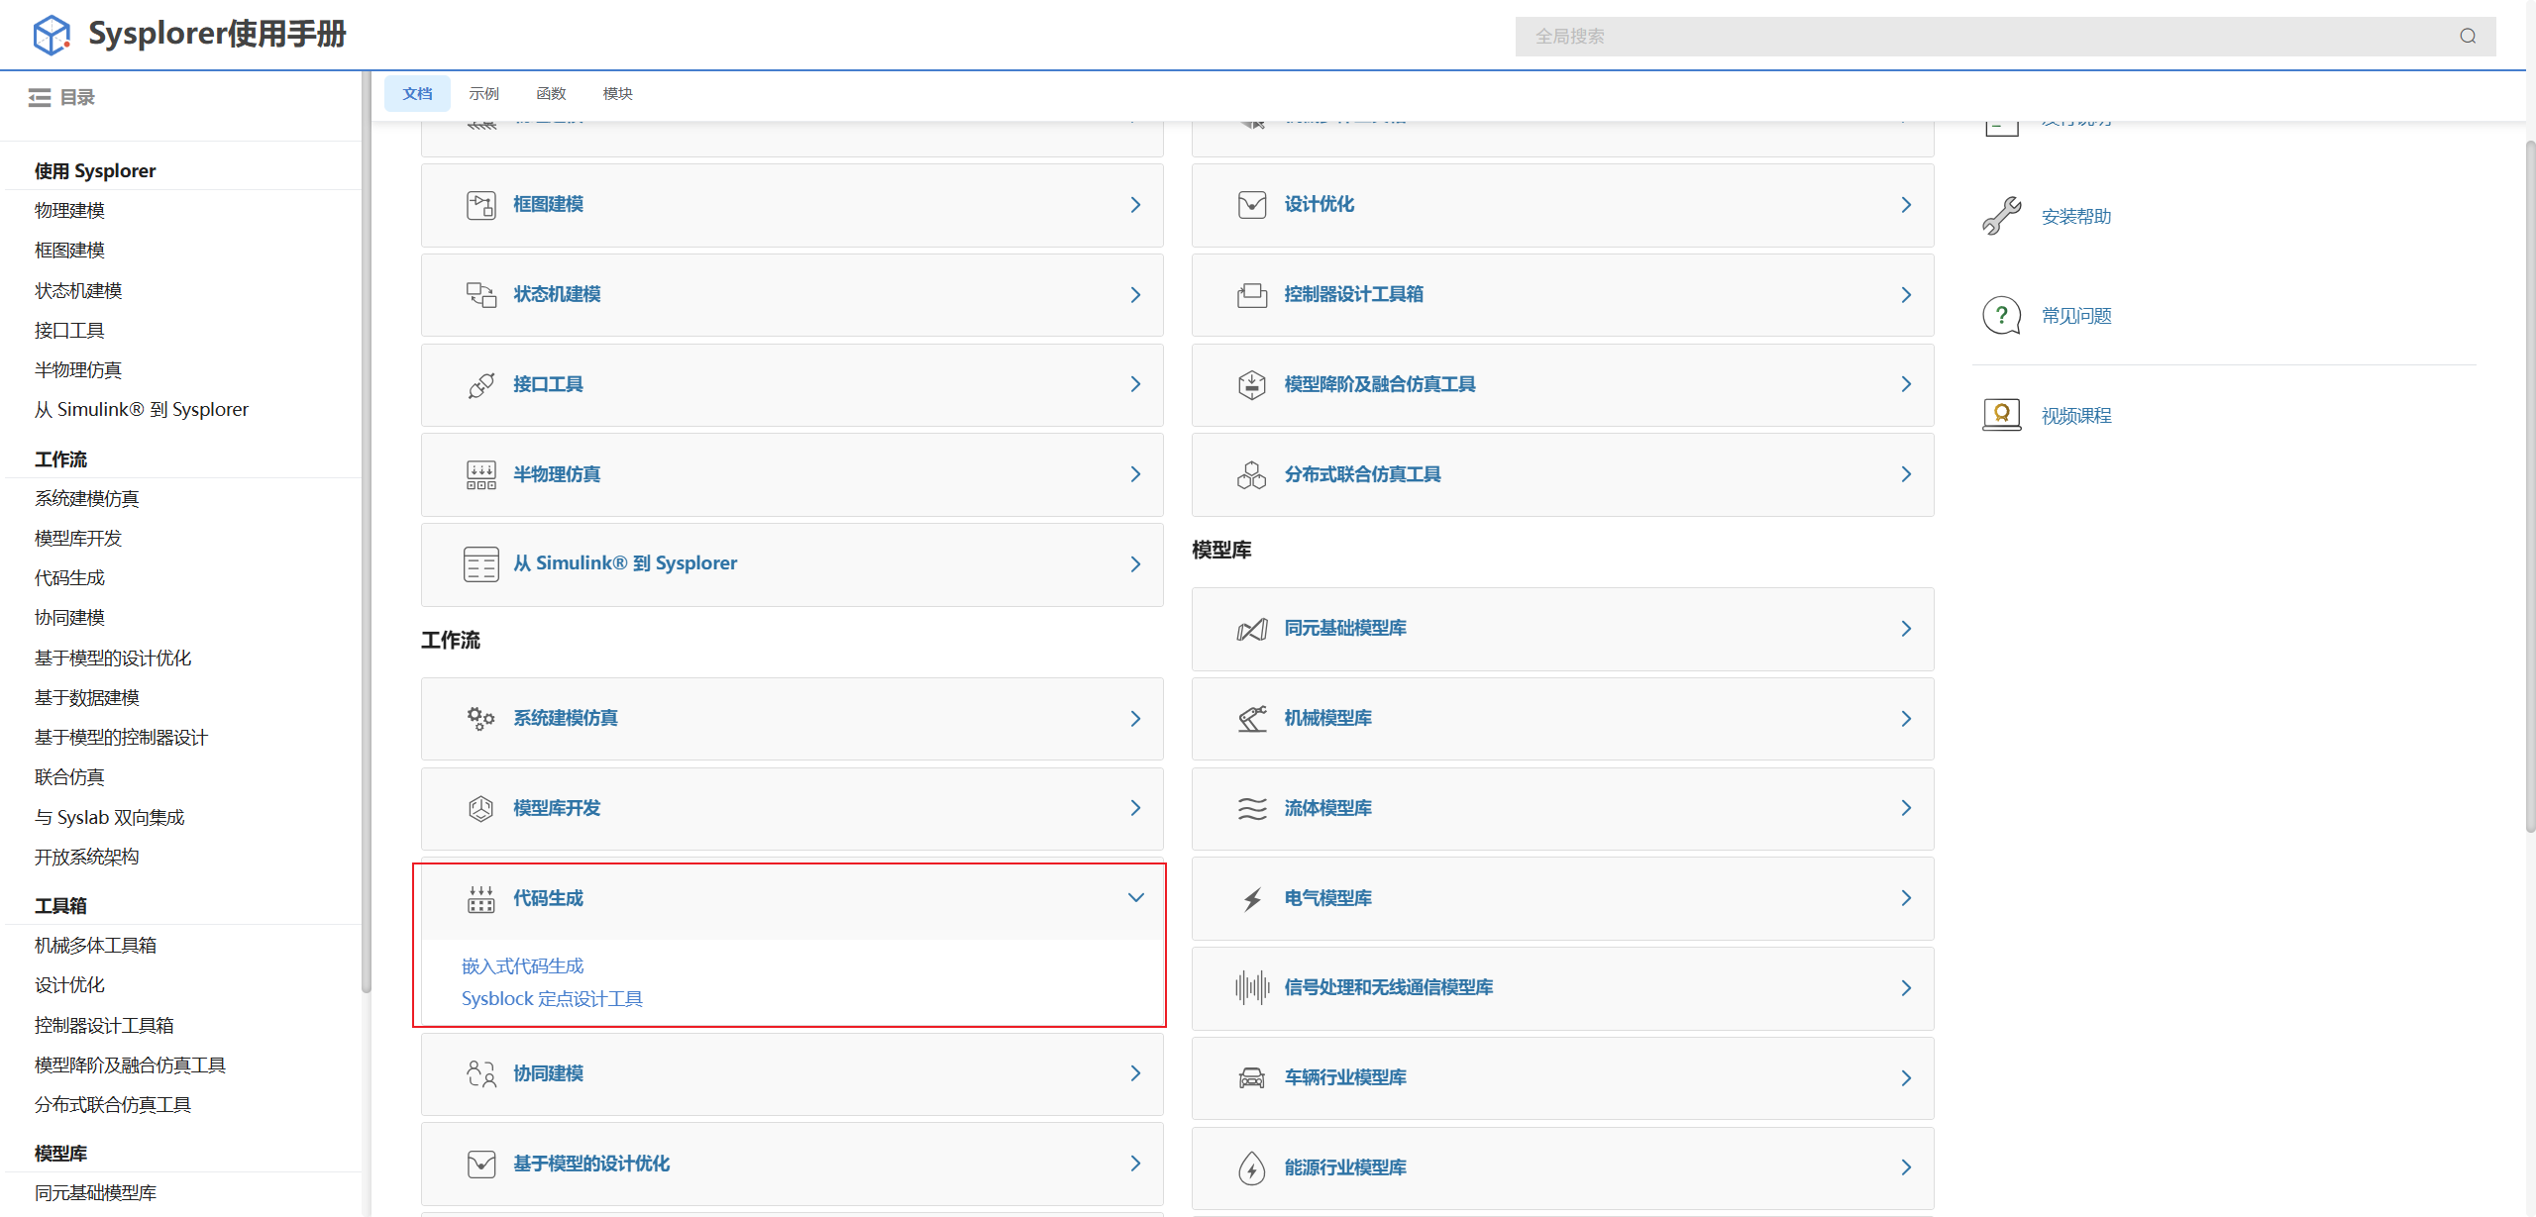Open the 嵌入式代码生成 link

point(523,965)
